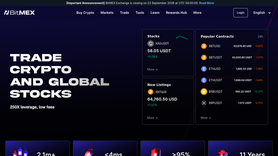278x156 pixels.
Task: Click the BitMEX logo
Action: [20, 13]
